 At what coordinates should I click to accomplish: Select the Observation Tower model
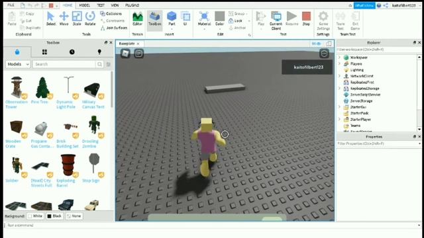coord(17,93)
